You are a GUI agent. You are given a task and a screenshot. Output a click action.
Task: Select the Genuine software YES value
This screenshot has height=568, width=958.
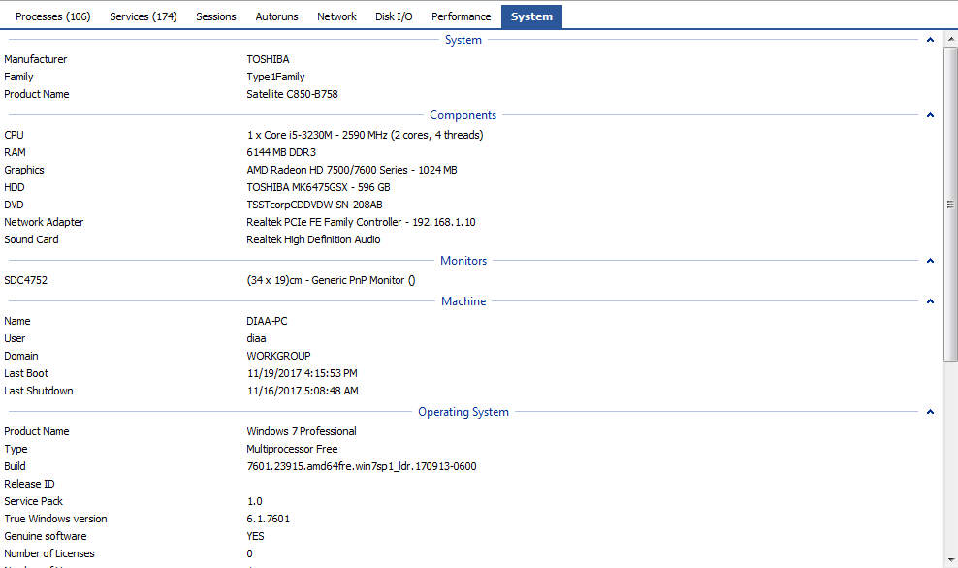[x=255, y=536]
